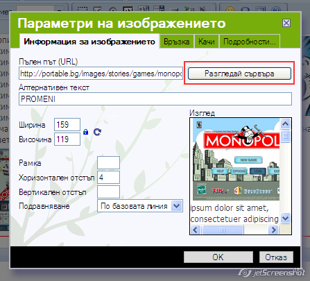Click the smiley icon in background toolbar

[230, 10]
